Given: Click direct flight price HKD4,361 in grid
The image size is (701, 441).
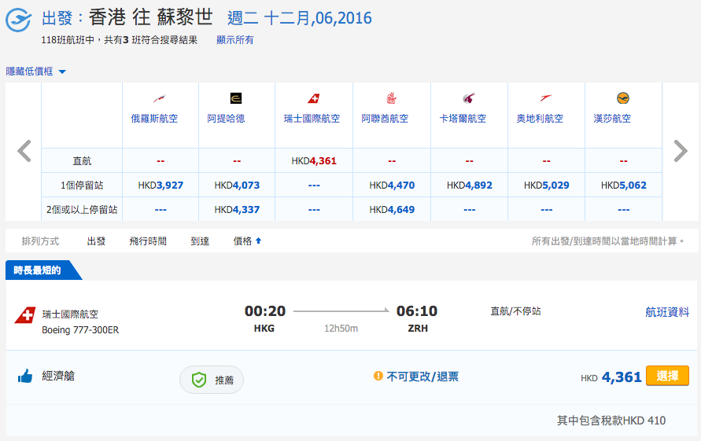Looking at the screenshot, I should [314, 161].
